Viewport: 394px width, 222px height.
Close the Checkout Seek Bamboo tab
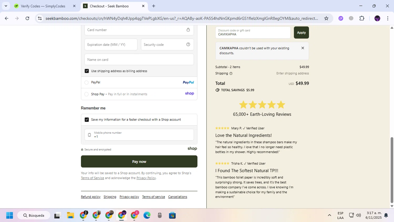tap(143, 6)
